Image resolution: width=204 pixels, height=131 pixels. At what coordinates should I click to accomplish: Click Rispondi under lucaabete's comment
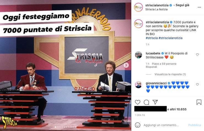151,67
